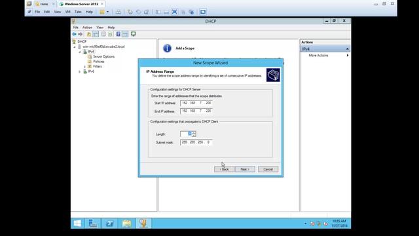Click the Length value field
Image resolution: width=419 pixels, height=236 pixels.
[x=186, y=134]
